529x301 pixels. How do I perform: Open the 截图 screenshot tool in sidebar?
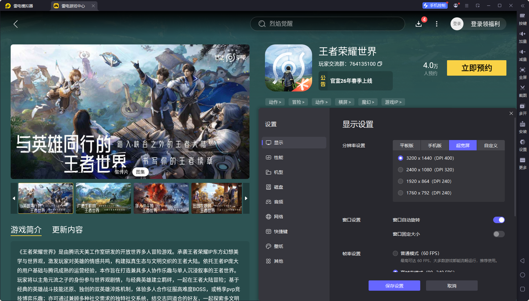(523, 91)
